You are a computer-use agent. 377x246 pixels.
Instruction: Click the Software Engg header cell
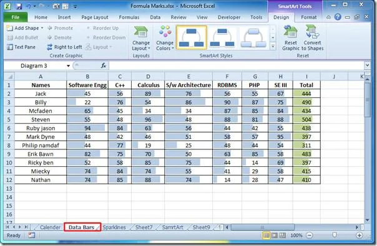click(87, 85)
